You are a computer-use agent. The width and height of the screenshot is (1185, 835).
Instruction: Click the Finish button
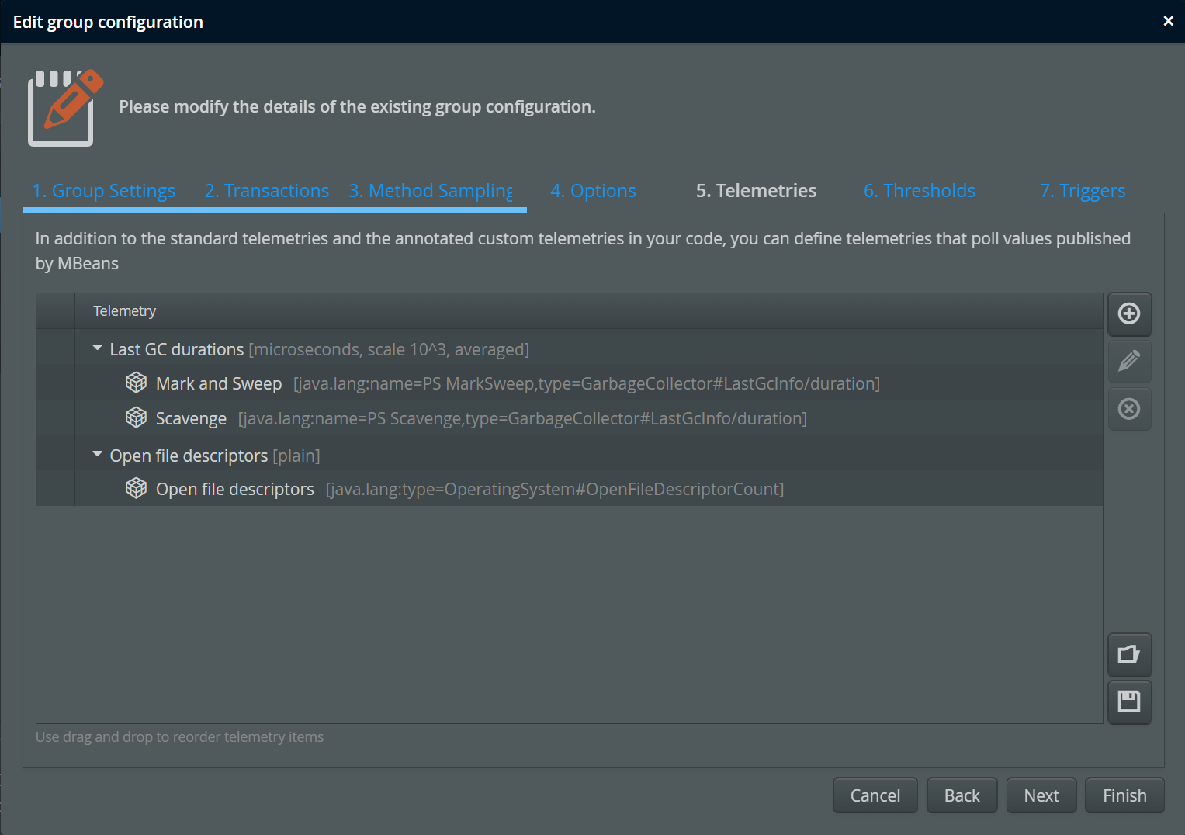[x=1124, y=795]
